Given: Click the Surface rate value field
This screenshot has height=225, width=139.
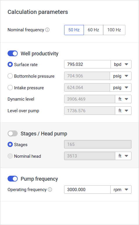Looking at the screenshot, I should point(87,64).
